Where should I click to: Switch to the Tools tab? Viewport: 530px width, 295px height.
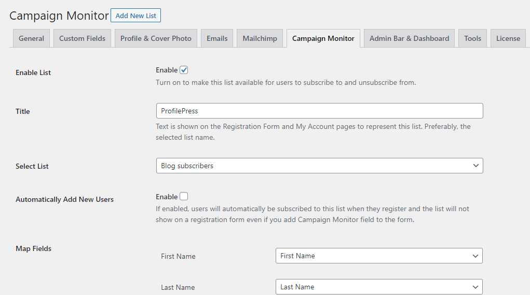coord(472,38)
